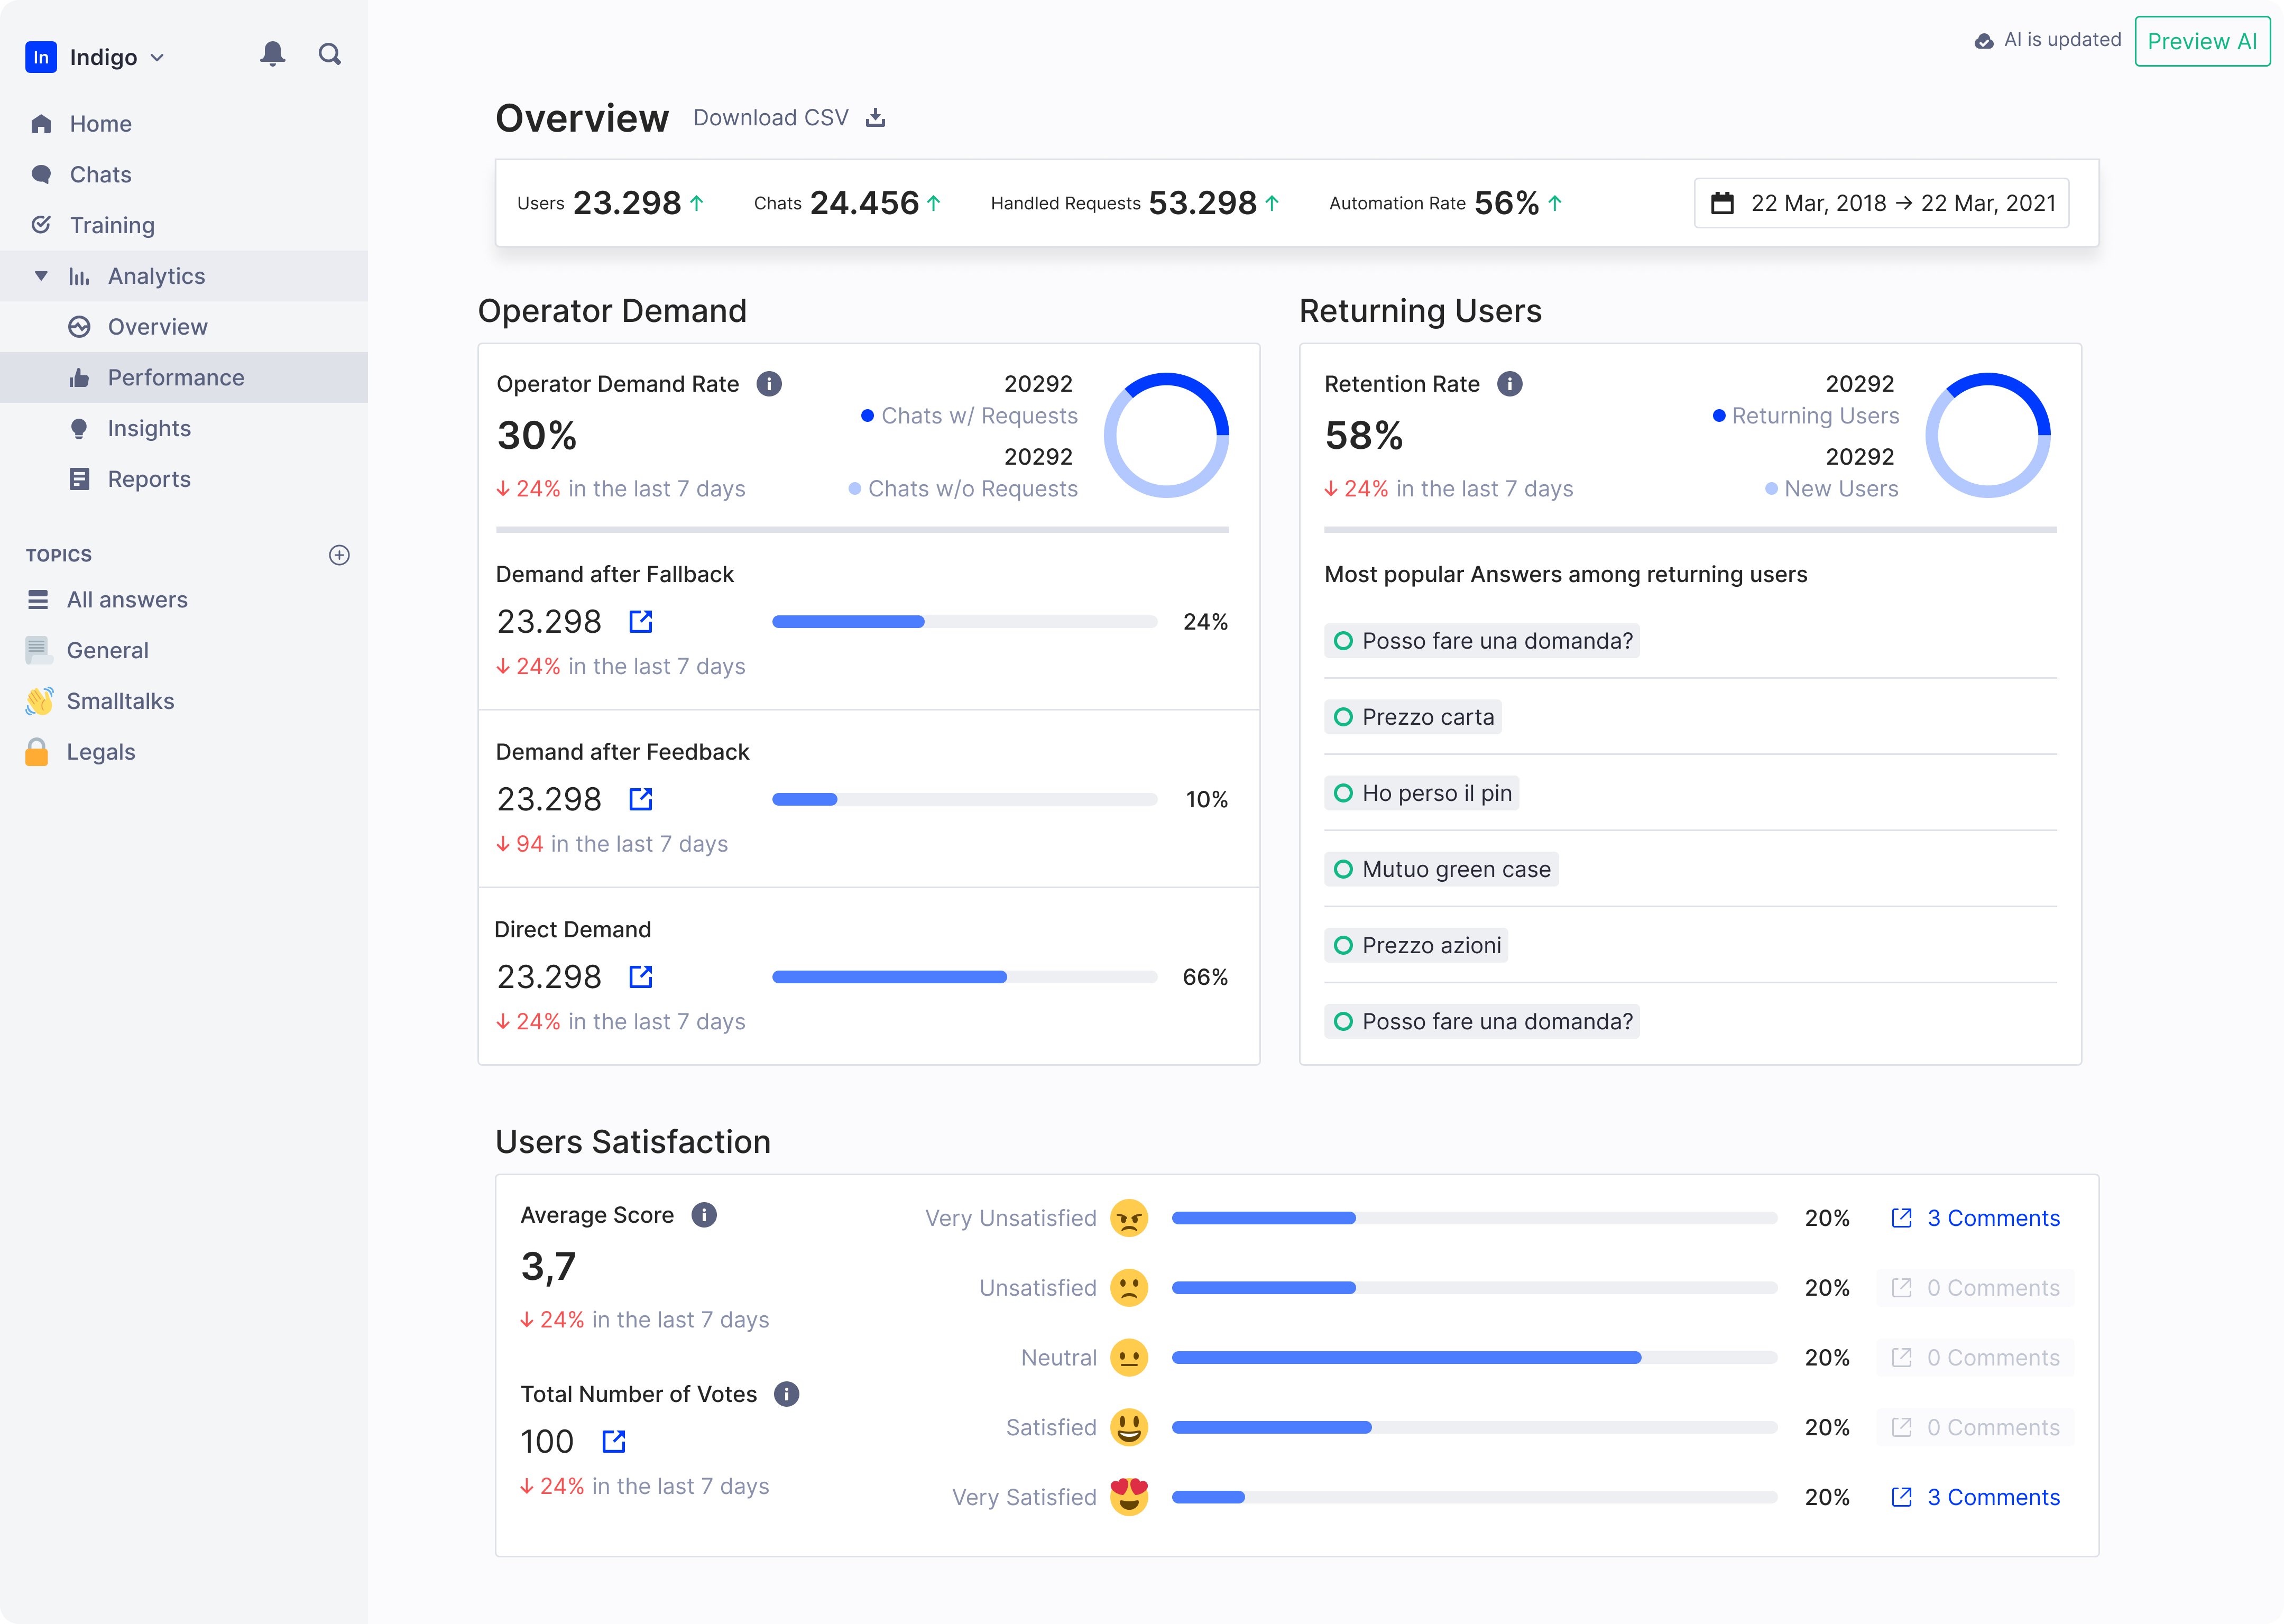Click info icon next to Average Score
2284x1624 pixels.
[x=704, y=1215]
